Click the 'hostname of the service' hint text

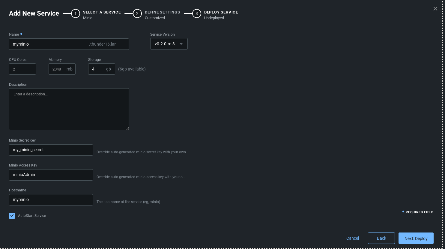pyautogui.click(x=128, y=202)
